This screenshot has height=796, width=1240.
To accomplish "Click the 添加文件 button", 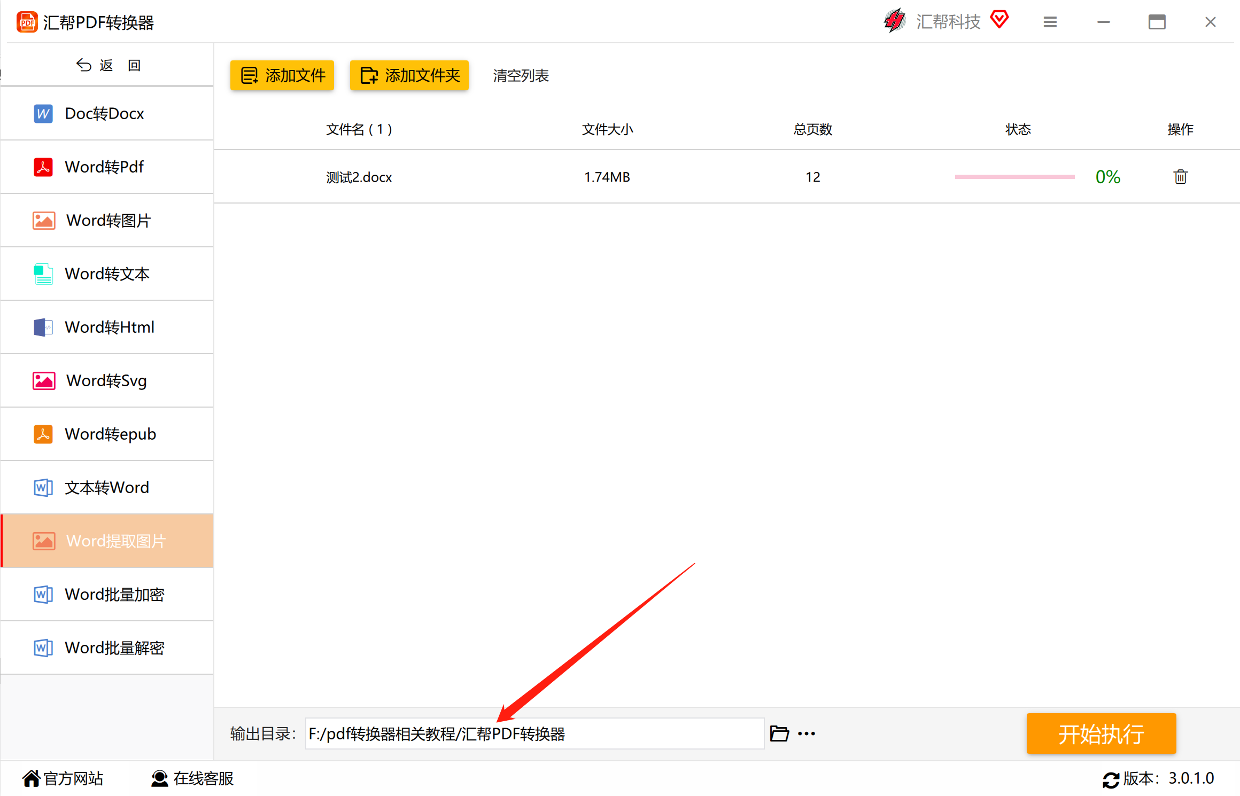I will point(282,75).
